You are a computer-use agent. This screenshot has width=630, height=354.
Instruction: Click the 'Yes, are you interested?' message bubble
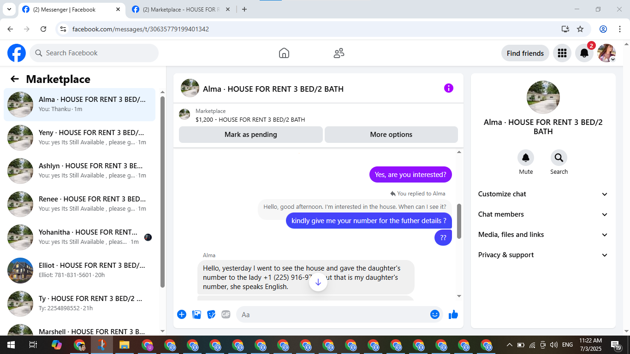pos(410,175)
